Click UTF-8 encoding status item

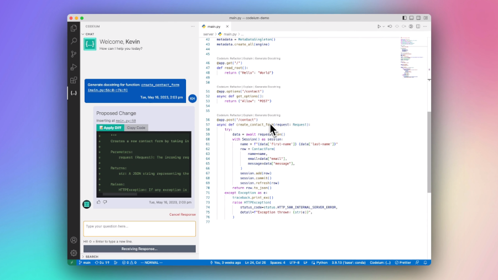(294, 262)
